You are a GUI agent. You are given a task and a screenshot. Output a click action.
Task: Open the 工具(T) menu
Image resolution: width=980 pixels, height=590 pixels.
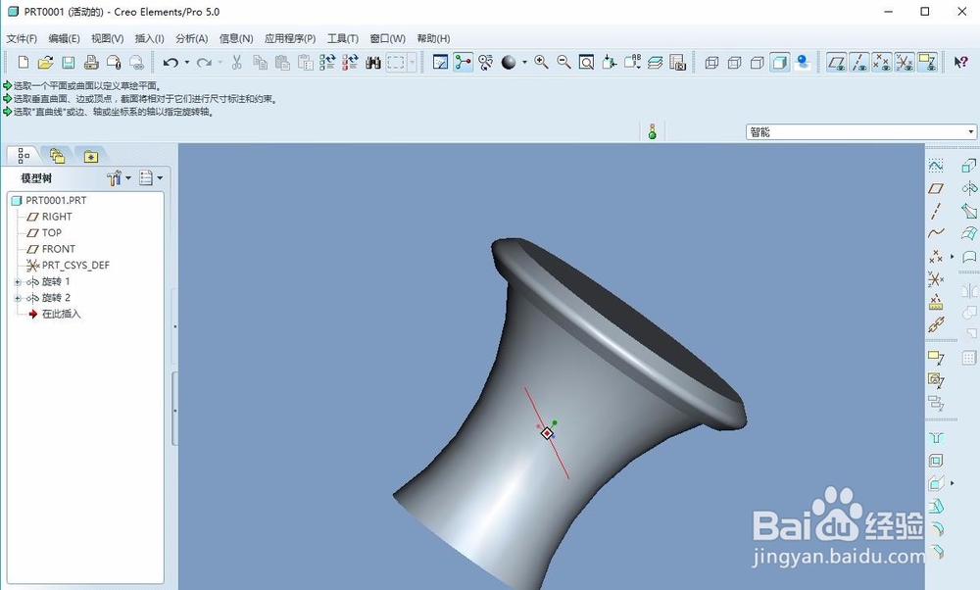(x=342, y=39)
